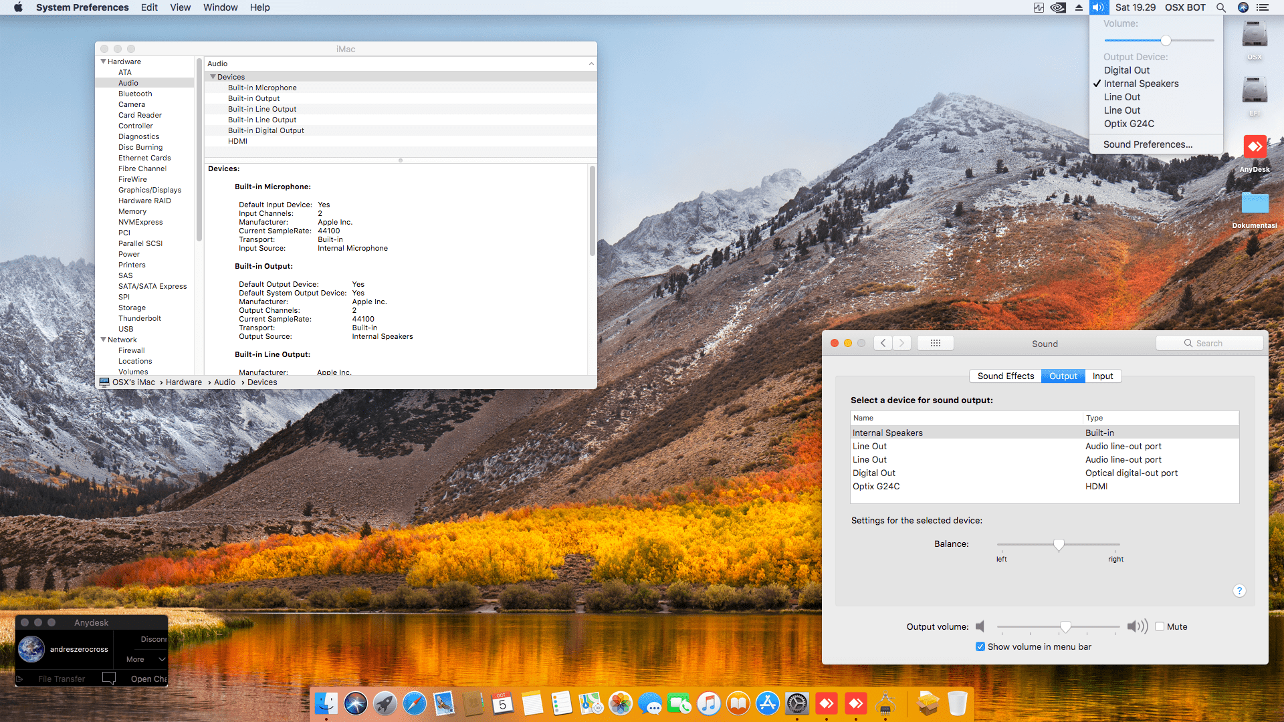
Task: Collapse the Network tree section
Action: tap(104, 340)
